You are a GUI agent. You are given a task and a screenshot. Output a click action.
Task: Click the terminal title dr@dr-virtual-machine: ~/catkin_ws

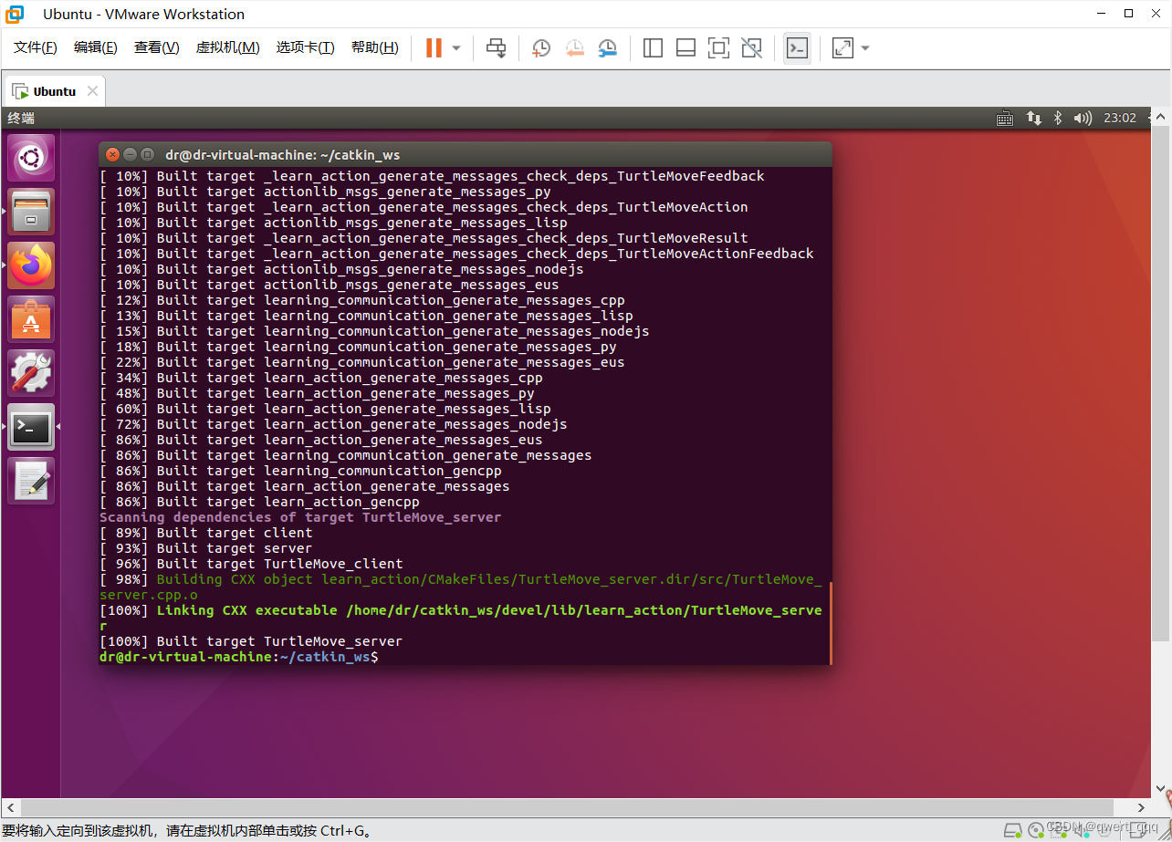[x=283, y=154]
